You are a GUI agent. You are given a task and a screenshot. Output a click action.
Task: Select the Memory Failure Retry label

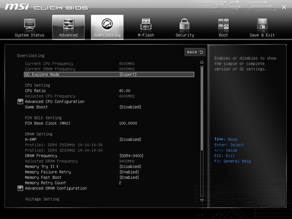click(x=48, y=172)
